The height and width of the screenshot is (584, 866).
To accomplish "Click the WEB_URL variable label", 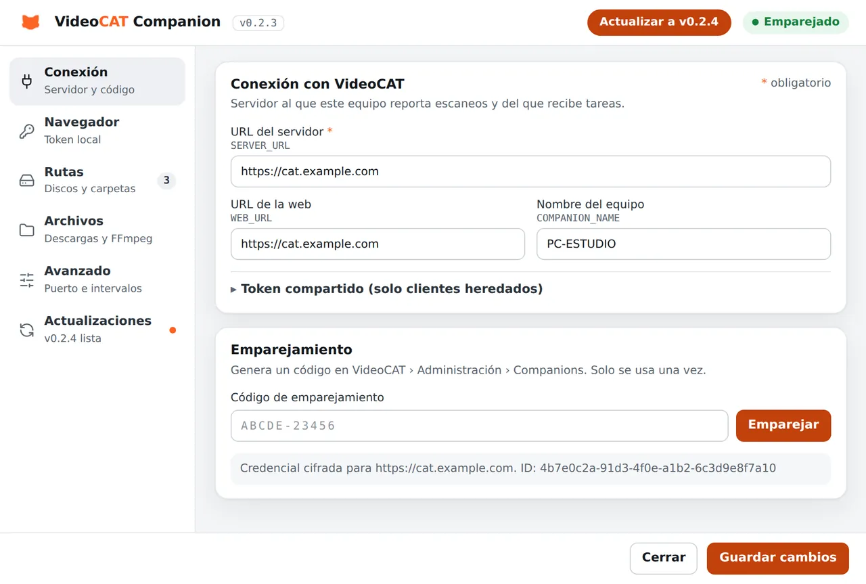I will 251,219.
